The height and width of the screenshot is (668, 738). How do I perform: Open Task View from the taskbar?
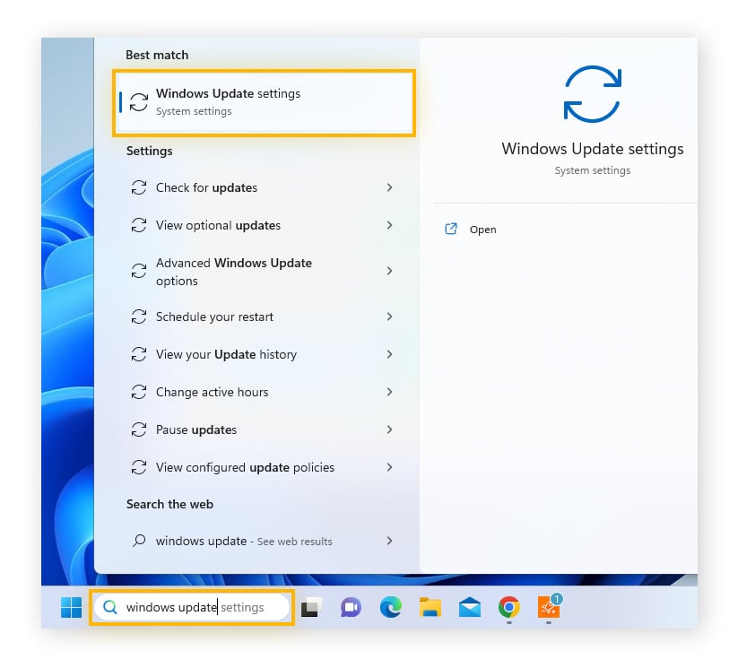tap(311, 607)
